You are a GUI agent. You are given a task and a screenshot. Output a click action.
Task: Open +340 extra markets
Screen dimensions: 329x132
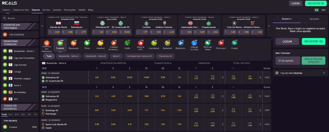267,96
